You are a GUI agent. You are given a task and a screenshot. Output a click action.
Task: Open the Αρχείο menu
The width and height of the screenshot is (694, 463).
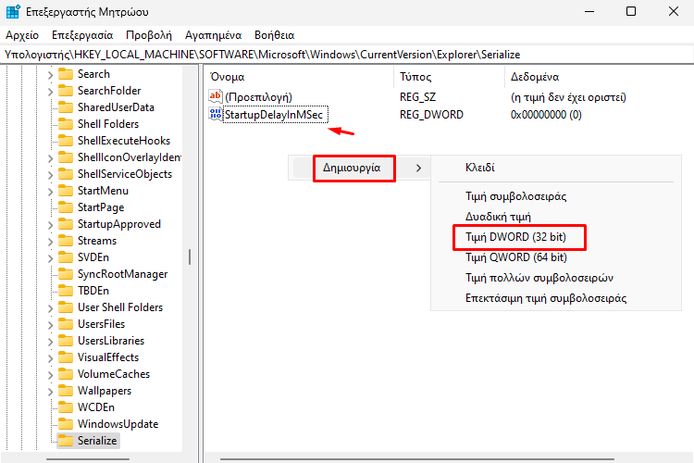point(22,35)
